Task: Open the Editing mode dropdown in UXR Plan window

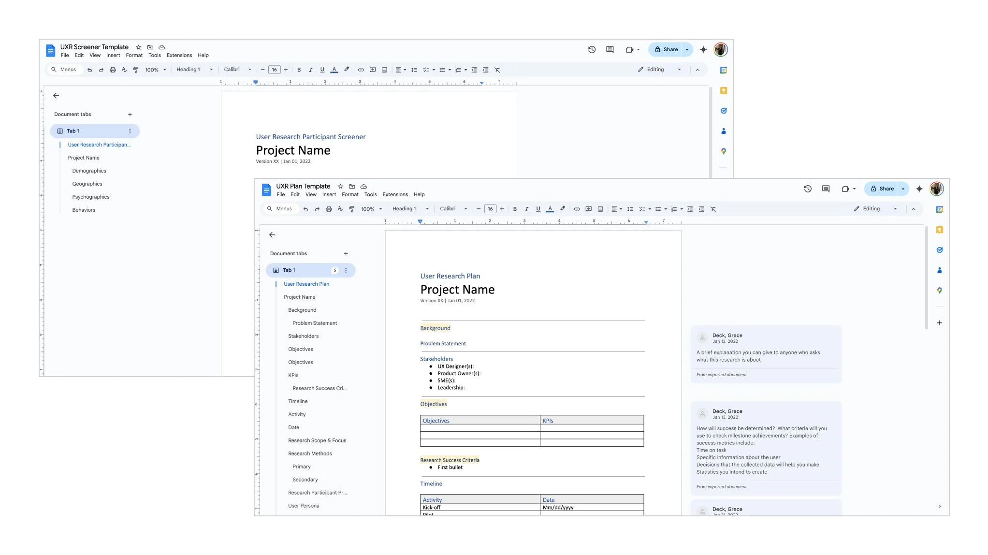Action: tap(875, 209)
